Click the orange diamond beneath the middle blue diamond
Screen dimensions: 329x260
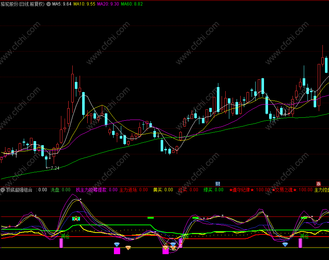(x=173, y=248)
